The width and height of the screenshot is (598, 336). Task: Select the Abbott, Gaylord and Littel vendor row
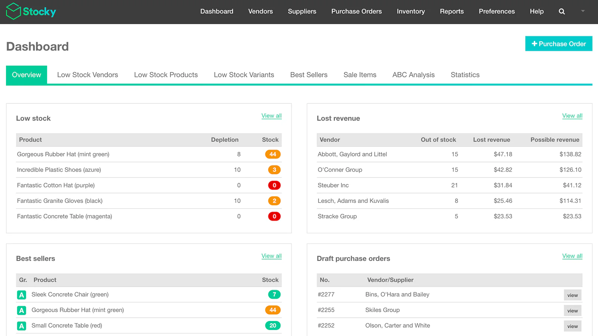tap(352, 154)
